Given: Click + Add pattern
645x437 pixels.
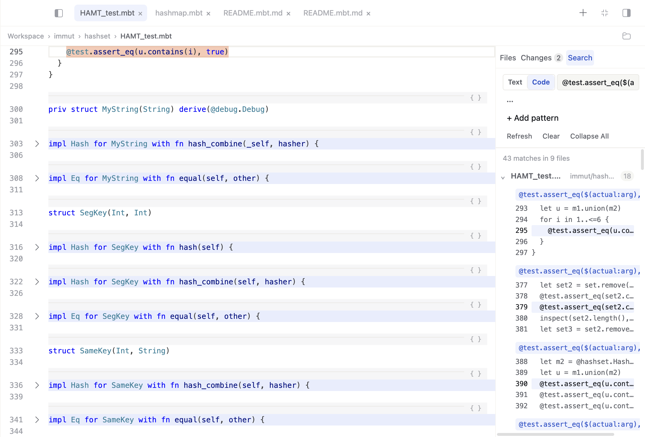Looking at the screenshot, I should (x=532, y=118).
